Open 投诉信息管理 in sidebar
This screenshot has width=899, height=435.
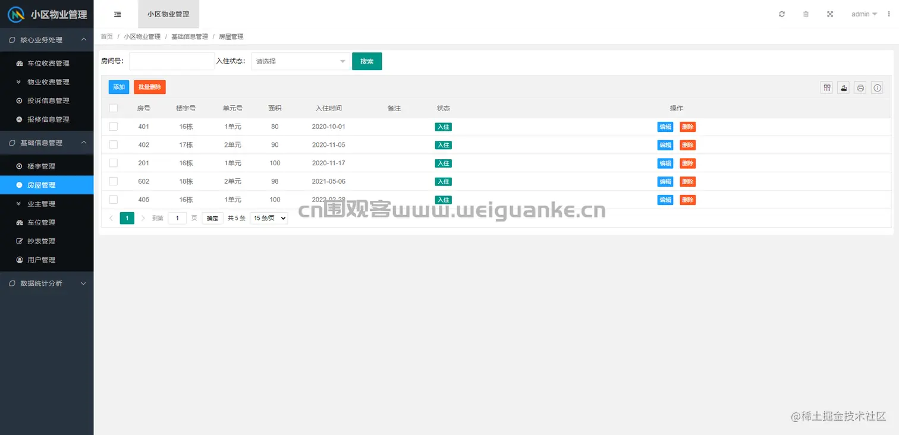click(46, 101)
